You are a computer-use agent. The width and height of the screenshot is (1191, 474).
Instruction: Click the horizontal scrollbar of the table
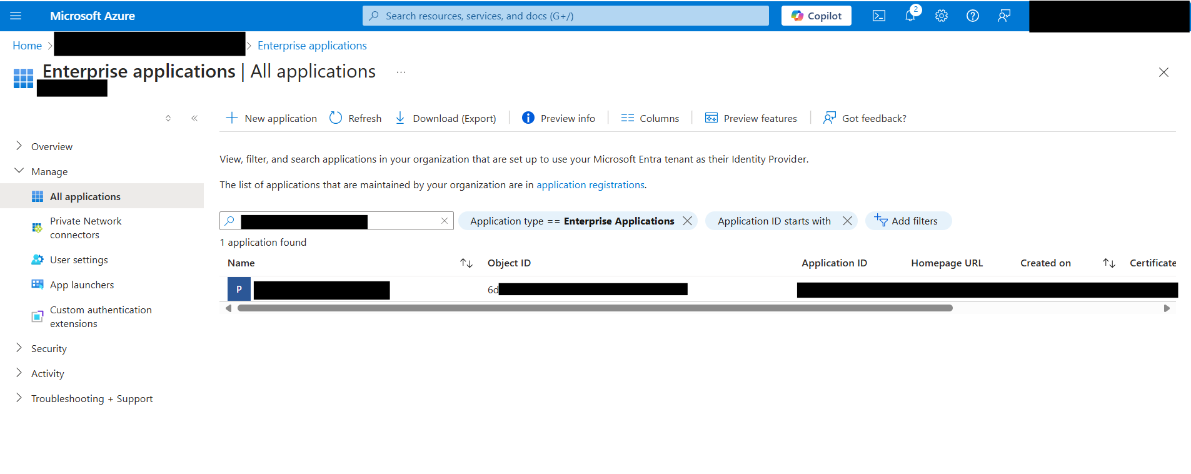[x=595, y=308]
